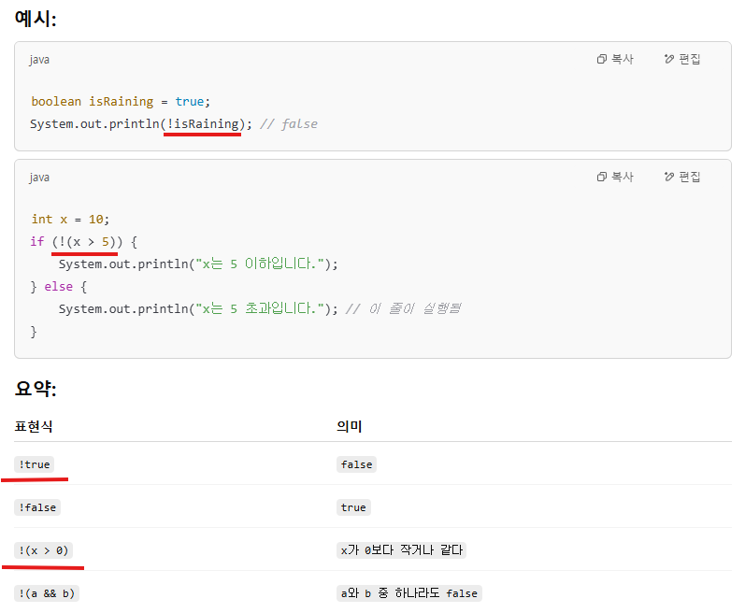The height and width of the screenshot is (613, 745).
Task: Click the '표현식' column header
Action: [34, 426]
